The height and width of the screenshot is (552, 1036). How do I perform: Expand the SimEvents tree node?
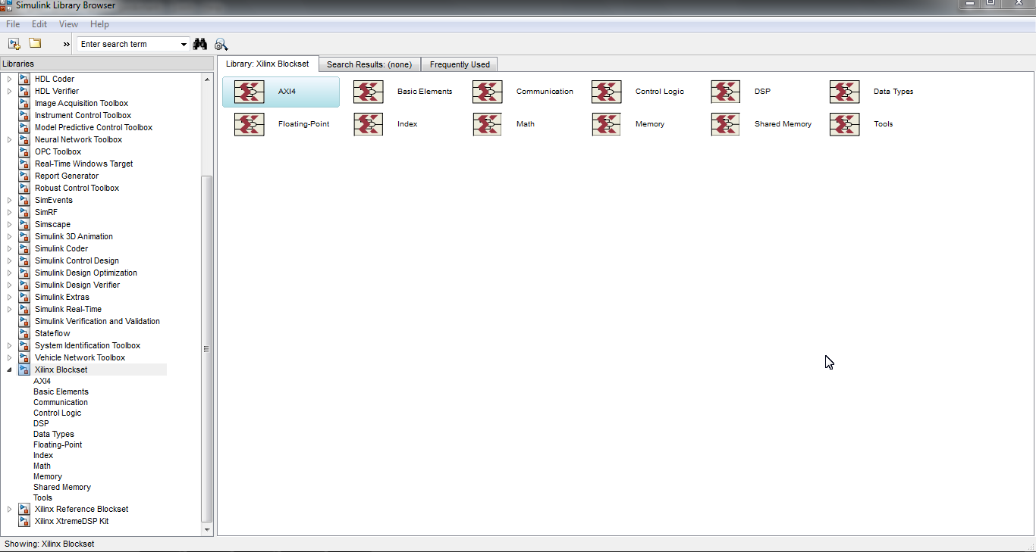pos(9,200)
